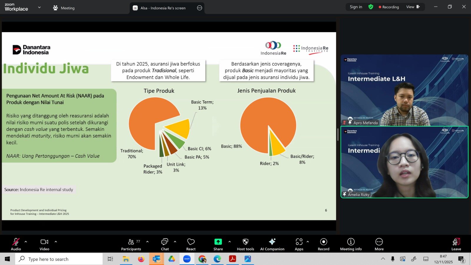Open the View layout menu
Image resolution: width=471 pixels, height=265 pixels.
[413, 7]
